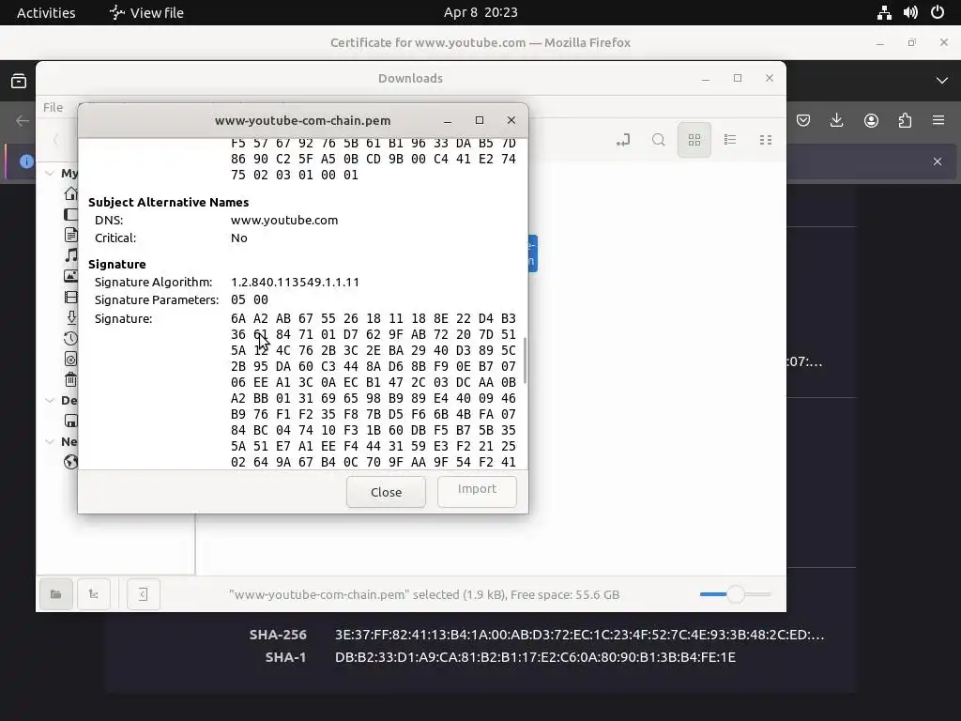This screenshot has height=721, width=961.
Task: Adjust the file manager zoom slider
Action: coord(735,594)
